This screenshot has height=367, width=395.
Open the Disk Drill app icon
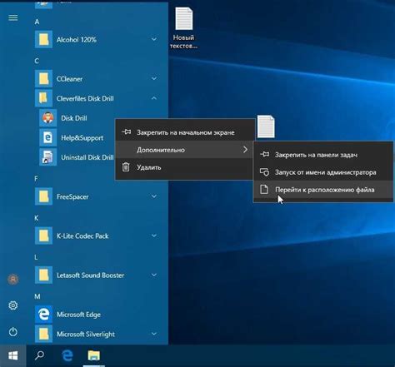point(48,118)
